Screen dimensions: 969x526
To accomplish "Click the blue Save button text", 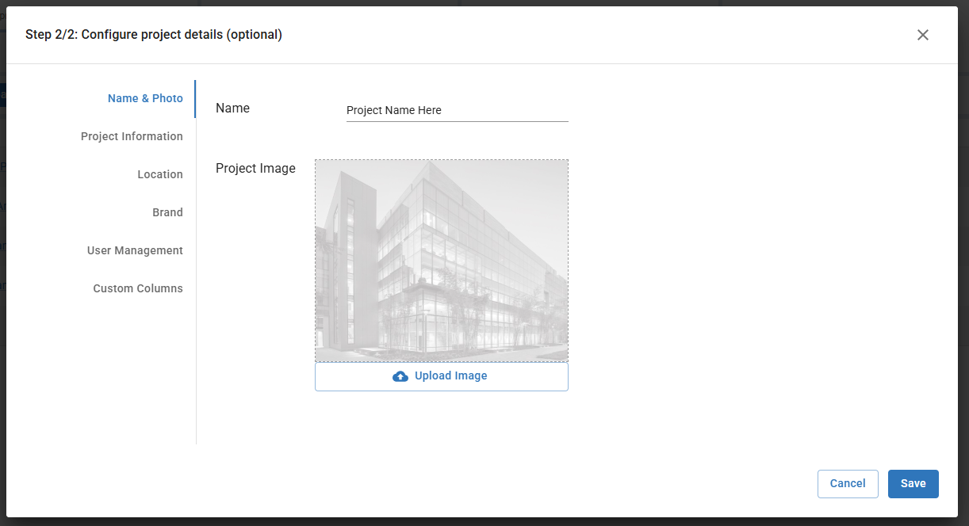I will 913,483.
